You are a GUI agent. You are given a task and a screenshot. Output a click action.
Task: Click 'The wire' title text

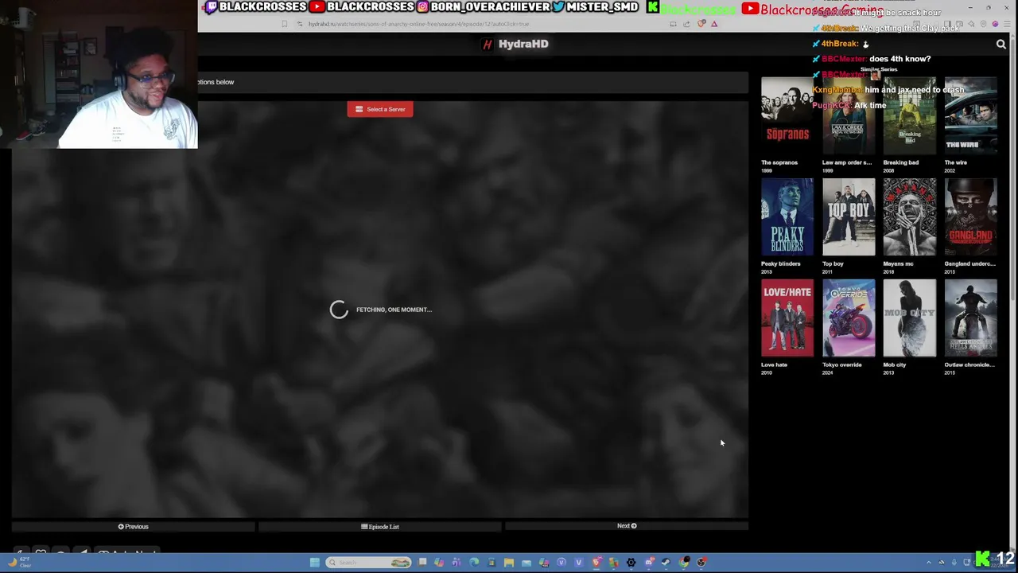click(x=956, y=162)
